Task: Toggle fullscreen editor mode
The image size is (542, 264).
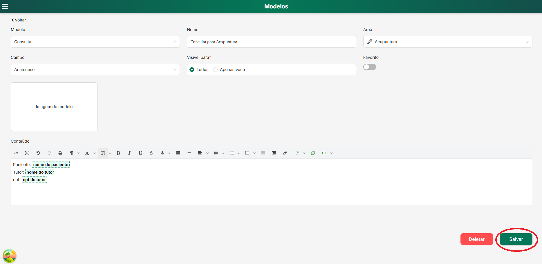Action: coord(27,153)
